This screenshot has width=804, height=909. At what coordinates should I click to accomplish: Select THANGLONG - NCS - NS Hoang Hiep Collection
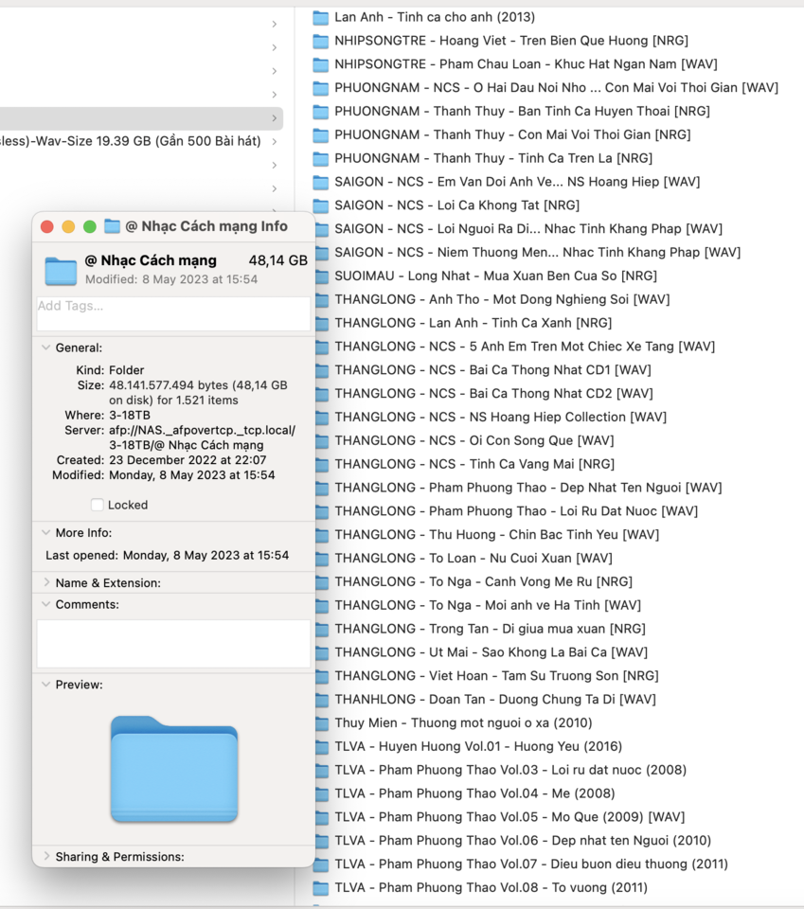click(x=500, y=418)
